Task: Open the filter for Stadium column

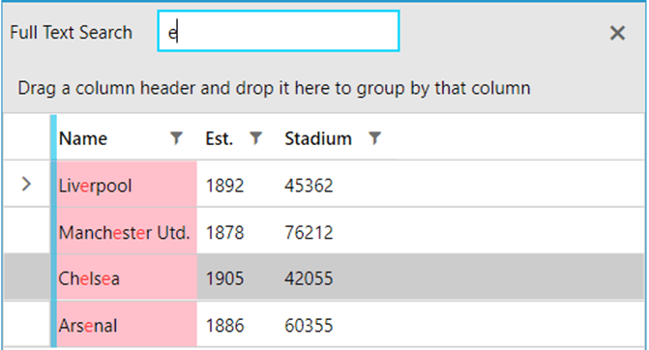Action: [374, 138]
